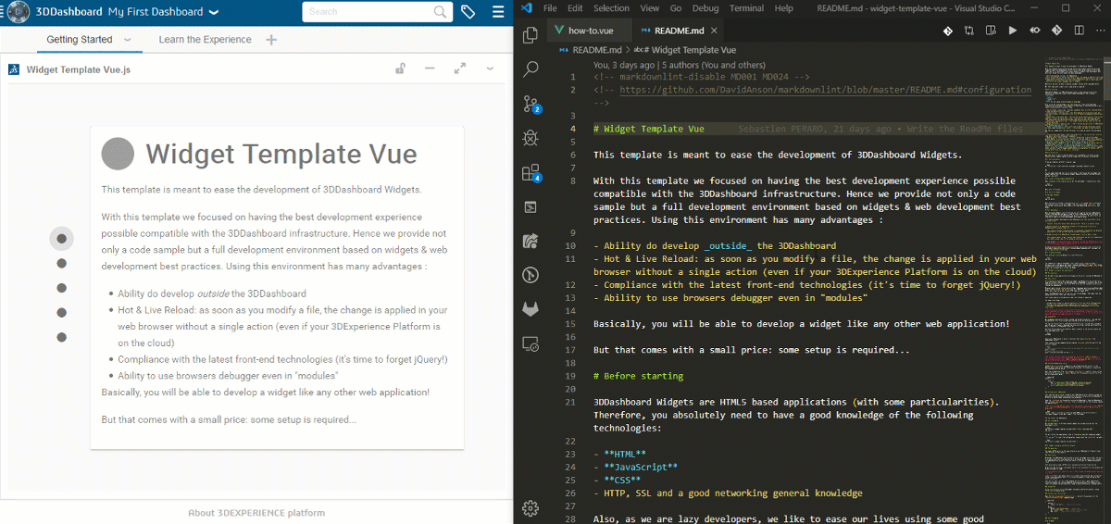This screenshot has height=524, width=1111.
Task: Open Source Control view with badge 2
Action: [531, 104]
